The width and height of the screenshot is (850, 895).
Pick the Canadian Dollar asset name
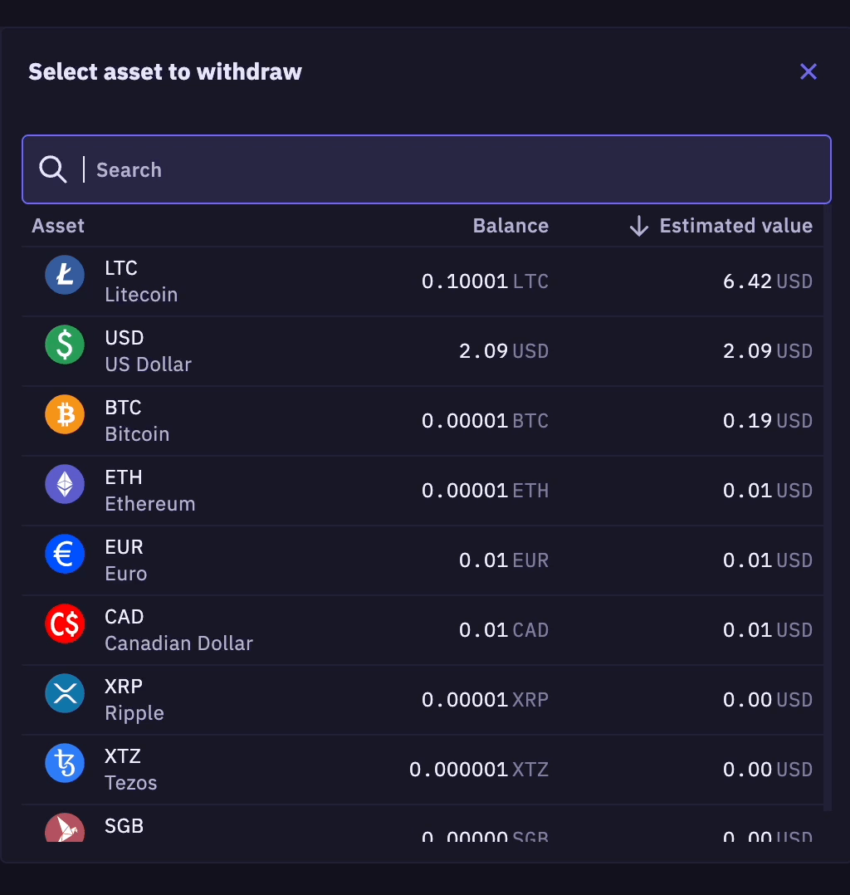coord(178,643)
